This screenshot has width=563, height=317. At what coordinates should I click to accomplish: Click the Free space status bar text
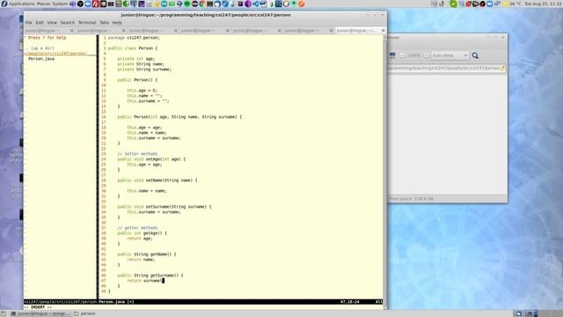pyautogui.click(x=411, y=198)
